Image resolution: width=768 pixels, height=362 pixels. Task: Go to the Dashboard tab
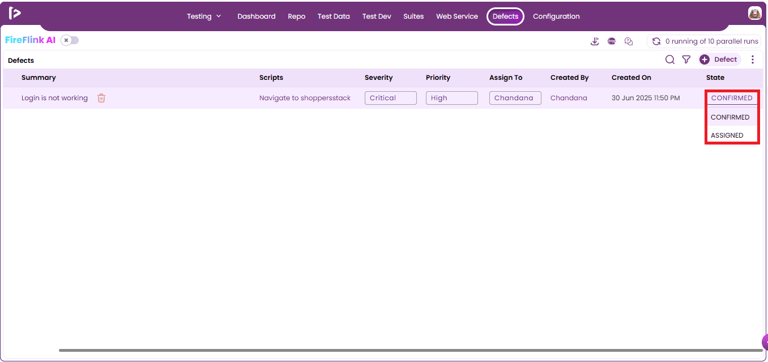[257, 16]
